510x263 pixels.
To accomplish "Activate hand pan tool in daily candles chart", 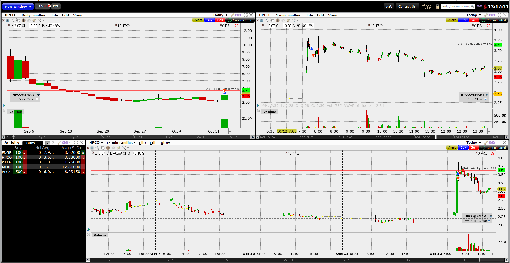I will [18, 20].
